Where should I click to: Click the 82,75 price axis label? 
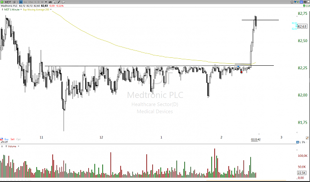tap(303, 14)
